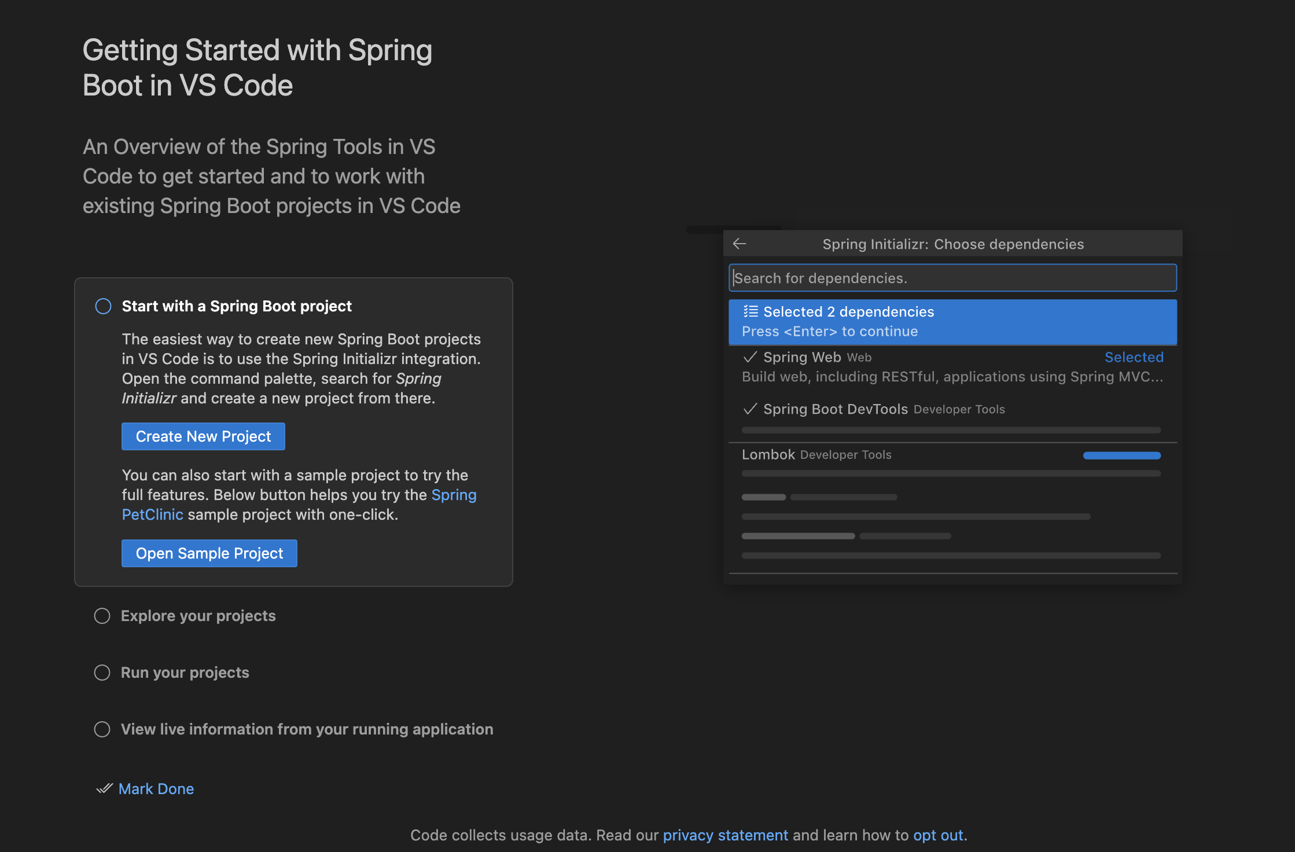
Task: Click the list icon beside Selected 2 dependencies
Action: pyautogui.click(x=750, y=311)
